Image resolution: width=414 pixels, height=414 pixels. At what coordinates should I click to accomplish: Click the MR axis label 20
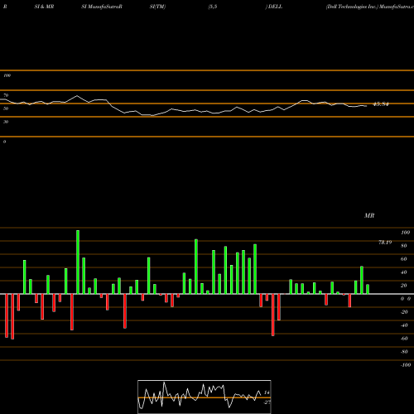pos(404,286)
